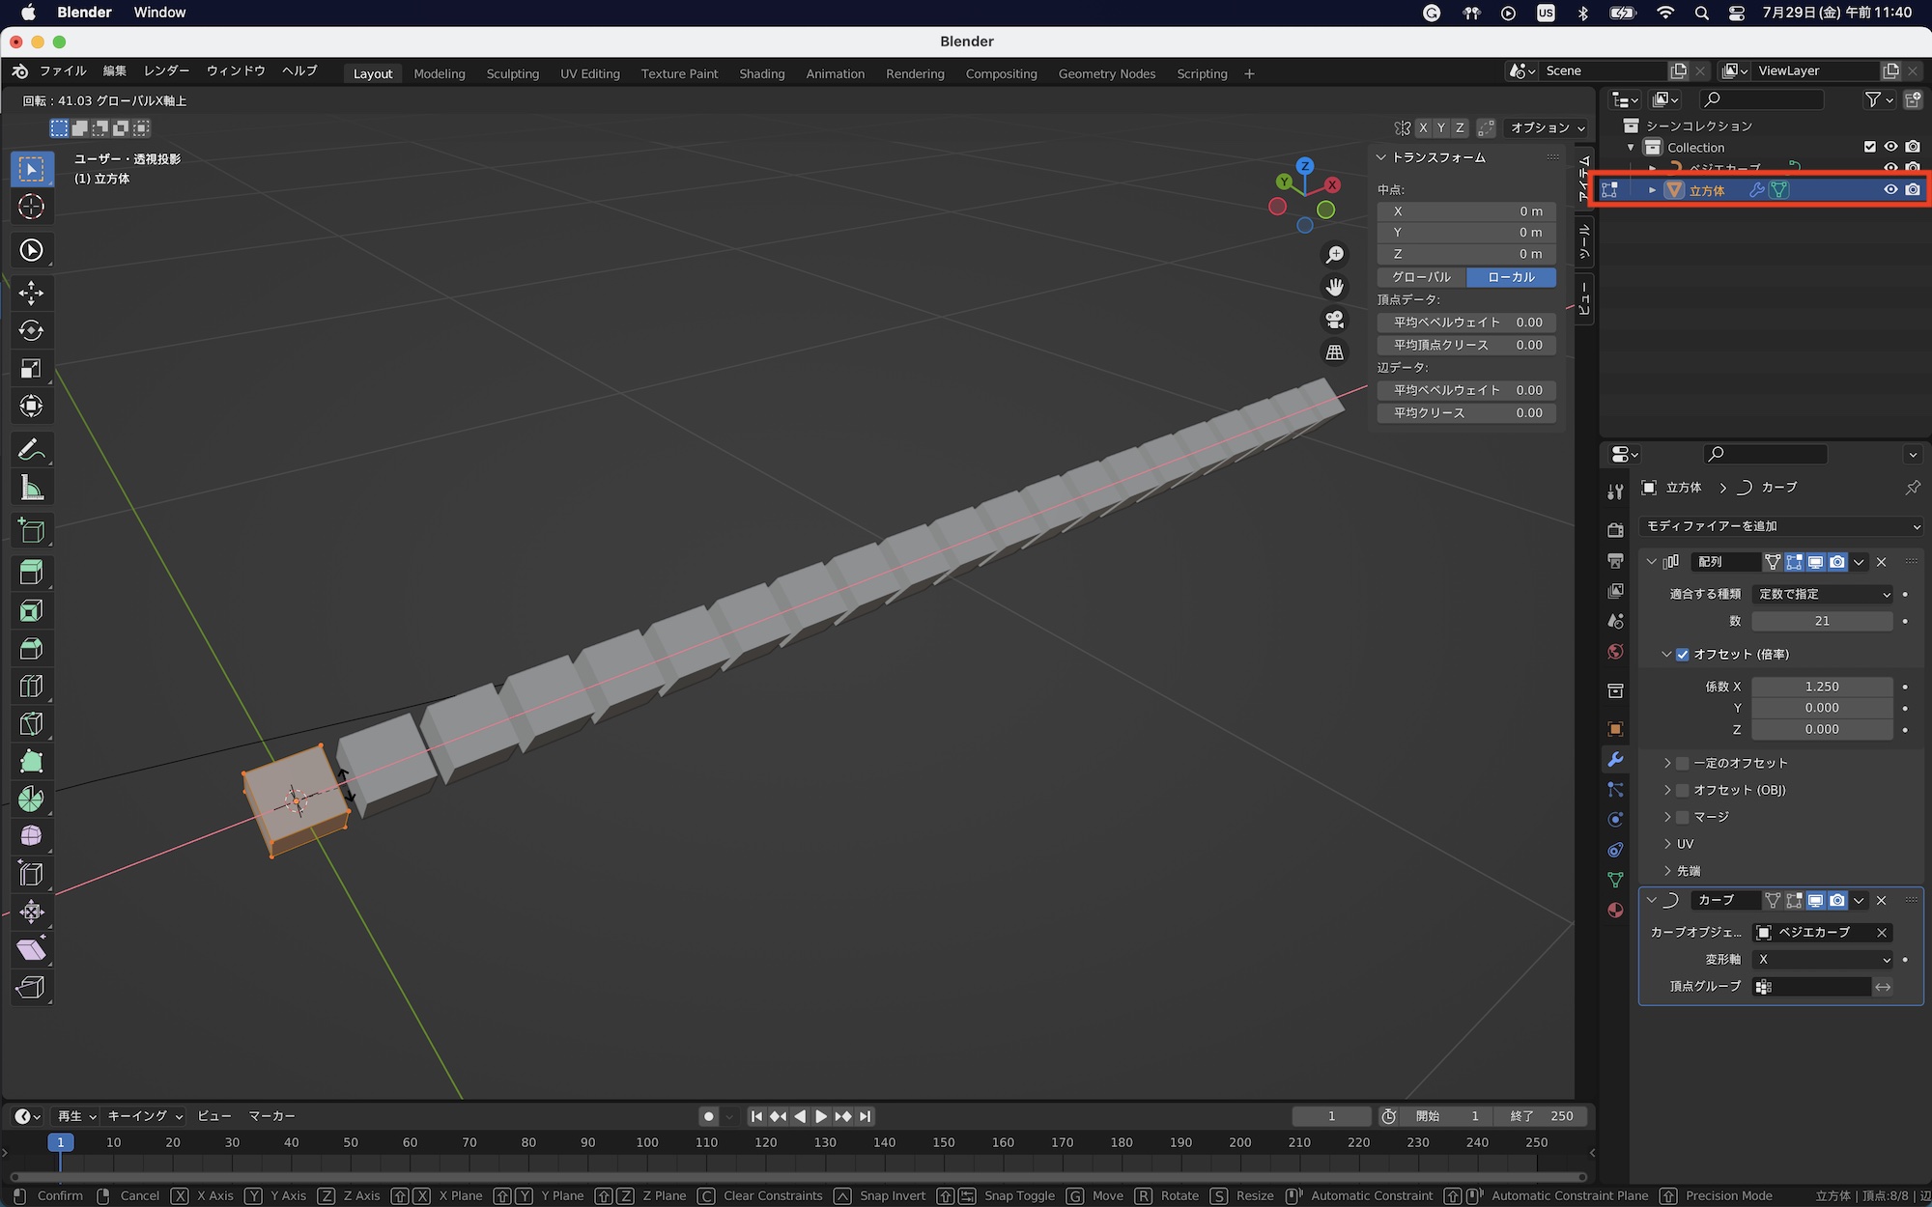
Task: Toggle perspective/orthographic grid icon
Action: (x=1334, y=352)
